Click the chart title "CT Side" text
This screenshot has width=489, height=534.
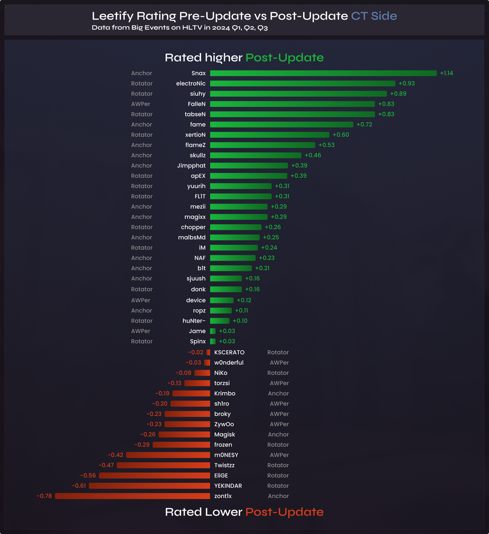coord(374,16)
